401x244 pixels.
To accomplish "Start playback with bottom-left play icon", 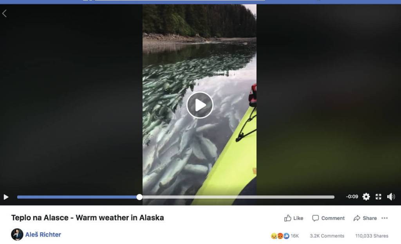I will click(6, 197).
